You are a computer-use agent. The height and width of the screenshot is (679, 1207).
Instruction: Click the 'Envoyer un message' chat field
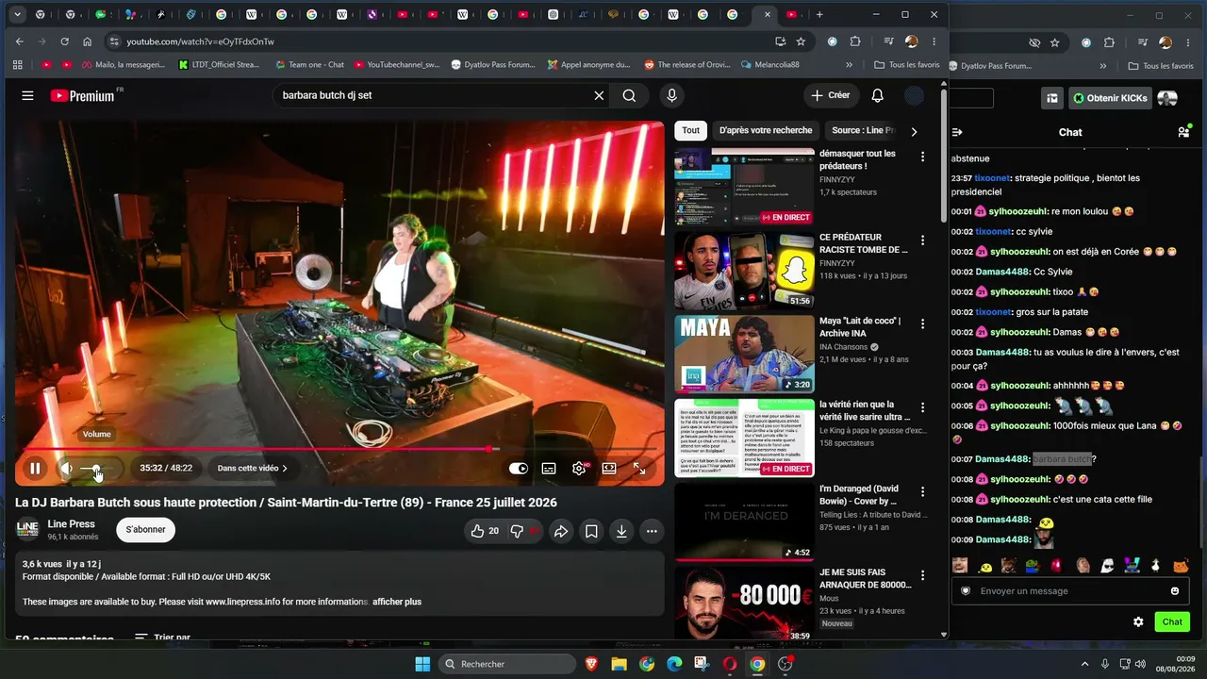tap(1070, 591)
